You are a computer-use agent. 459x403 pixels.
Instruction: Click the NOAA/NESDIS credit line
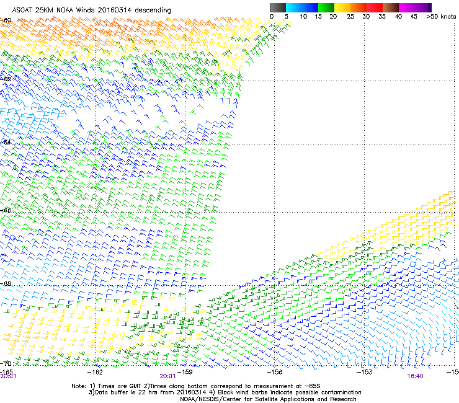[x=268, y=399]
